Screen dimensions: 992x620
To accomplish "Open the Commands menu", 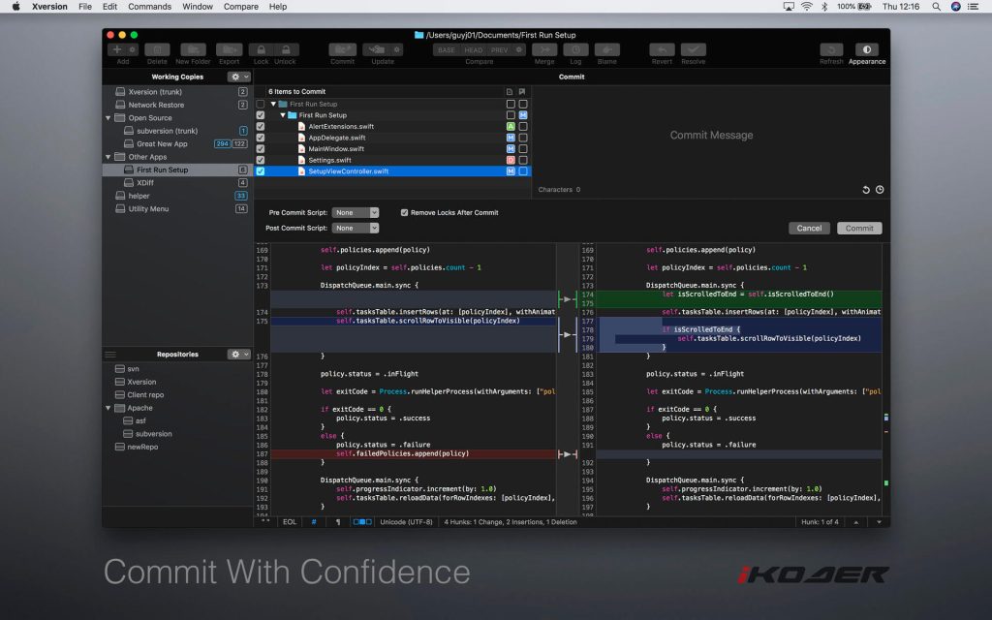I will pos(149,7).
